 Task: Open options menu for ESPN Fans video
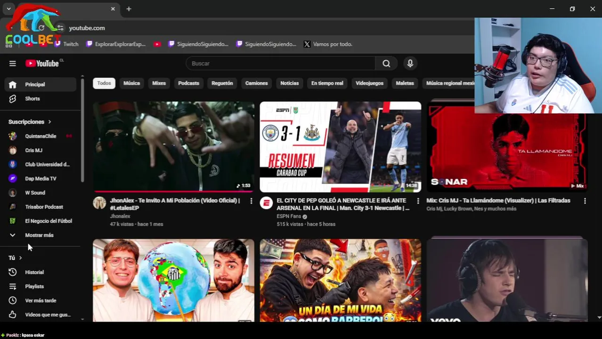pyautogui.click(x=418, y=201)
